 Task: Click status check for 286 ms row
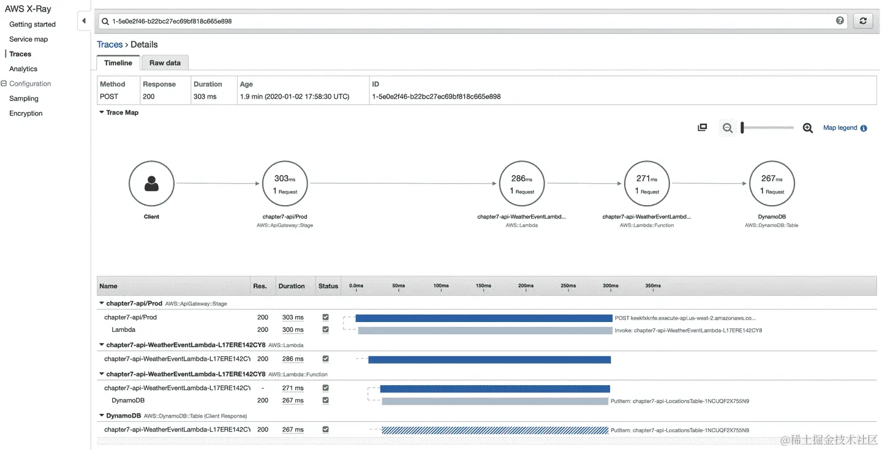coord(325,359)
